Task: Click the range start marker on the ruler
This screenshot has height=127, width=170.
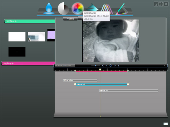Action: 75,71
